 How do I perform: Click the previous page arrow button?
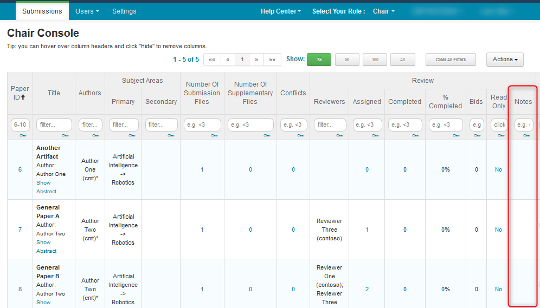tap(228, 60)
